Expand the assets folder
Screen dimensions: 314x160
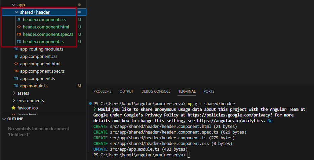point(14,93)
